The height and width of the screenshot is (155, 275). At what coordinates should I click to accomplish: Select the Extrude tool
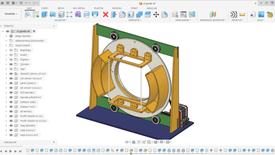(x=44, y=15)
